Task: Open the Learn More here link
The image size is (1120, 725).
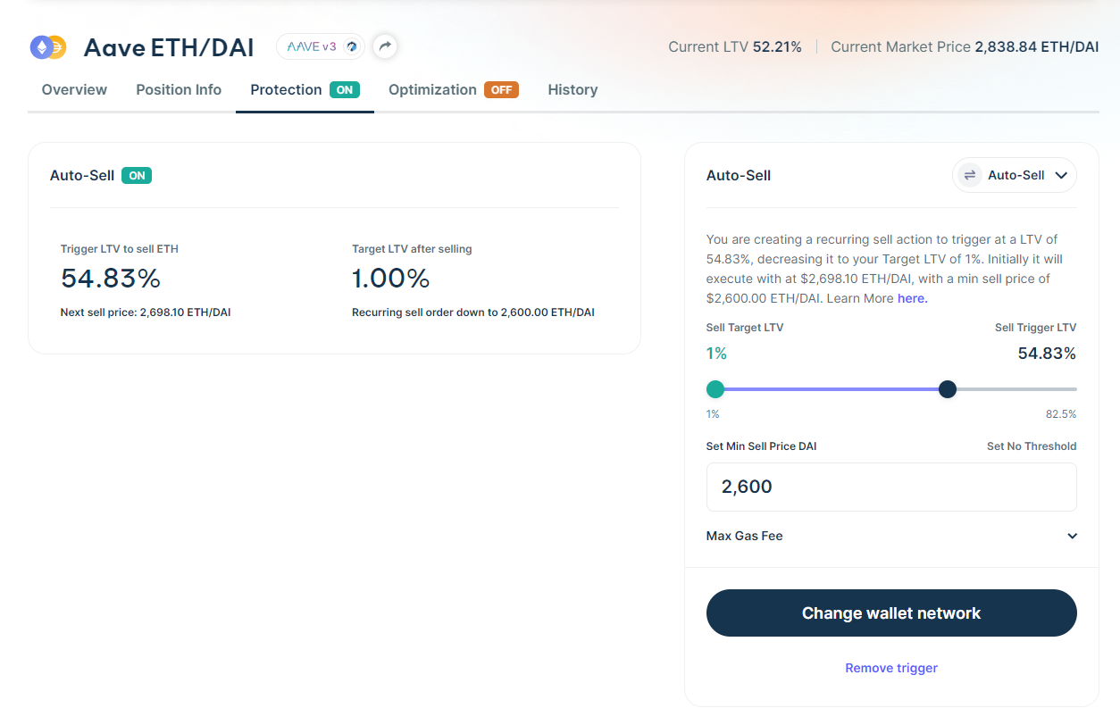Action: point(912,298)
